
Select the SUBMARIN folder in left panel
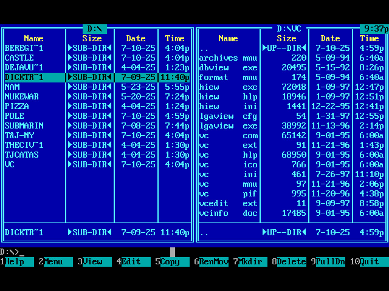24,125
